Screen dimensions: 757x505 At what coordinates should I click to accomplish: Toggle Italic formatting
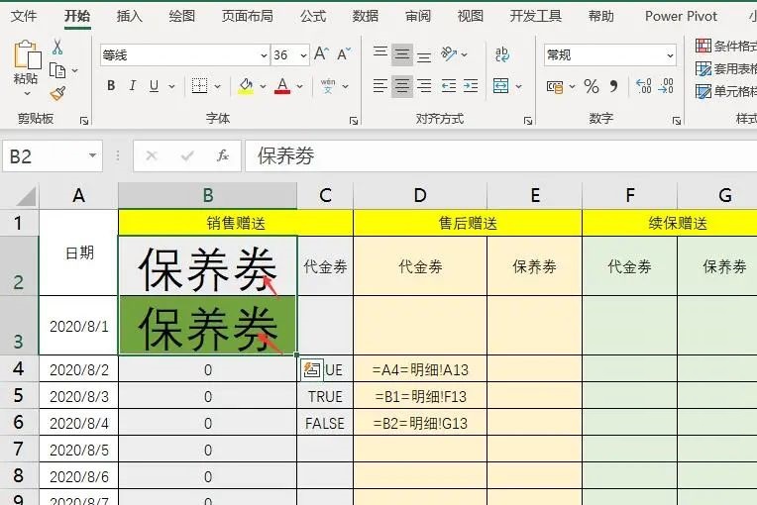point(133,86)
